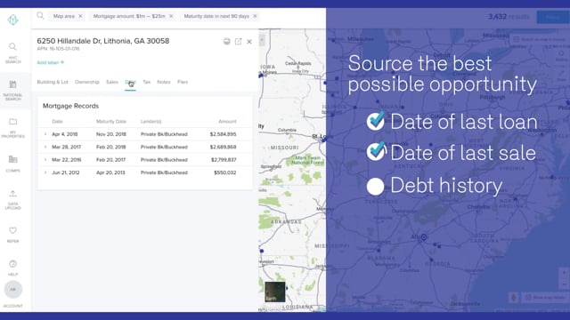The width and height of the screenshot is (570, 320).
Task: Open the Comps section
Action: pyautogui.click(x=12, y=164)
